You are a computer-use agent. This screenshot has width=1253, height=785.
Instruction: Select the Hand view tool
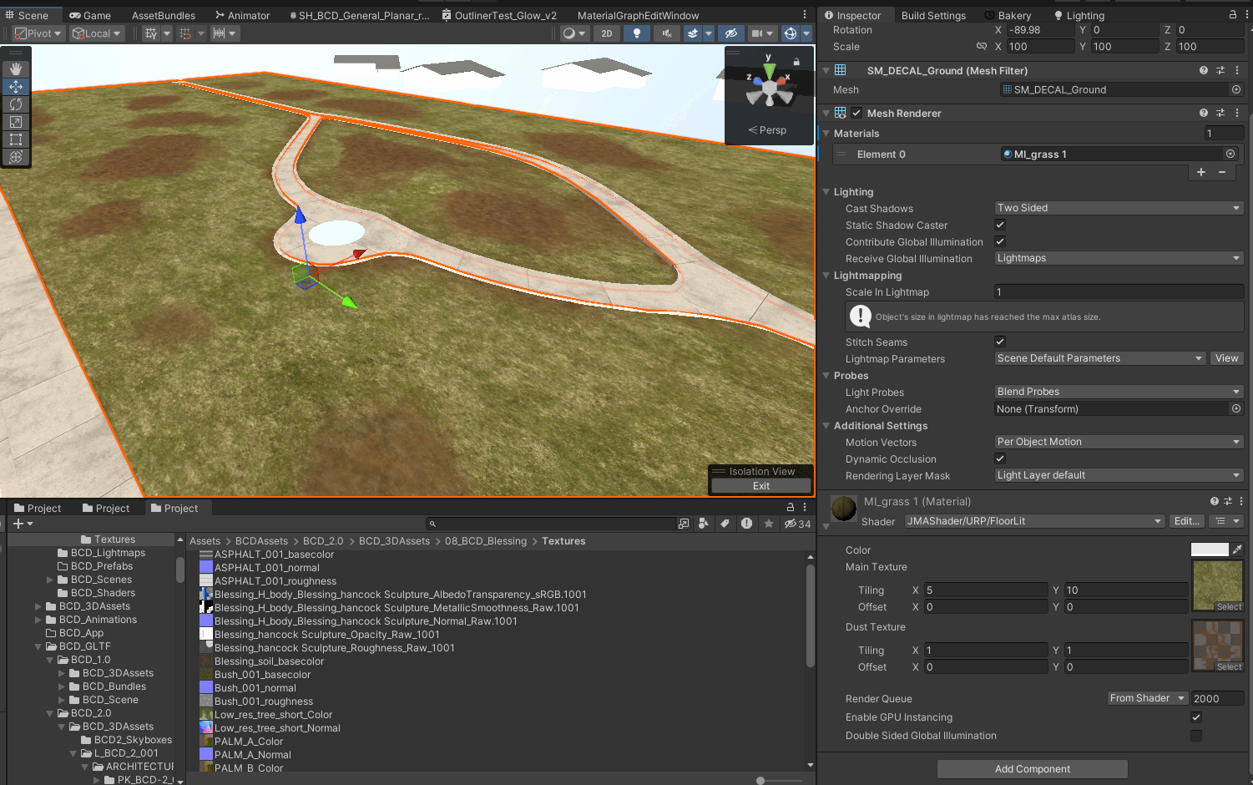pyautogui.click(x=16, y=69)
